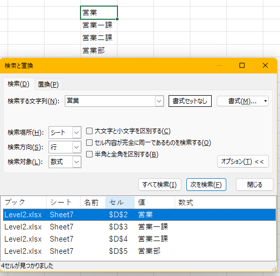The height and width of the screenshot is (276, 280).
Task: Click the resize grip in the dialog corner
Action: (x=274, y=269)
